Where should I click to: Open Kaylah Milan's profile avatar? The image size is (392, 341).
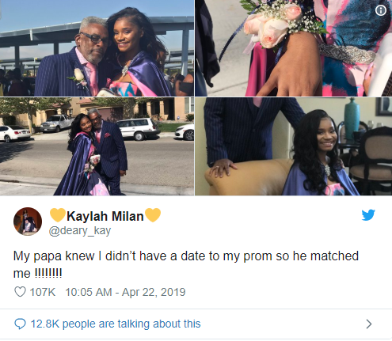tap(28, 222)
